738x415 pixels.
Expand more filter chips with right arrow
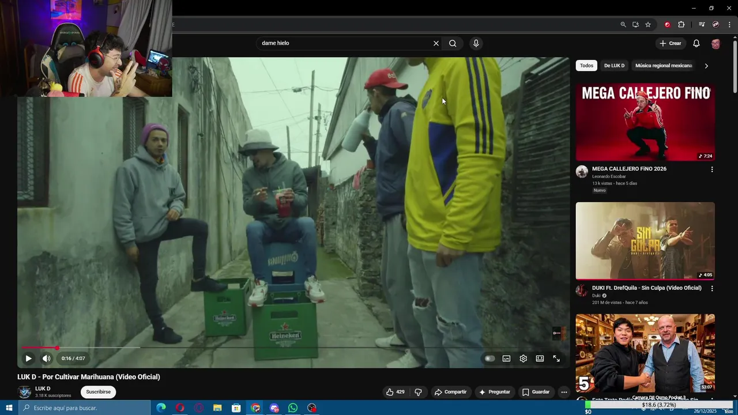(706, 66)
